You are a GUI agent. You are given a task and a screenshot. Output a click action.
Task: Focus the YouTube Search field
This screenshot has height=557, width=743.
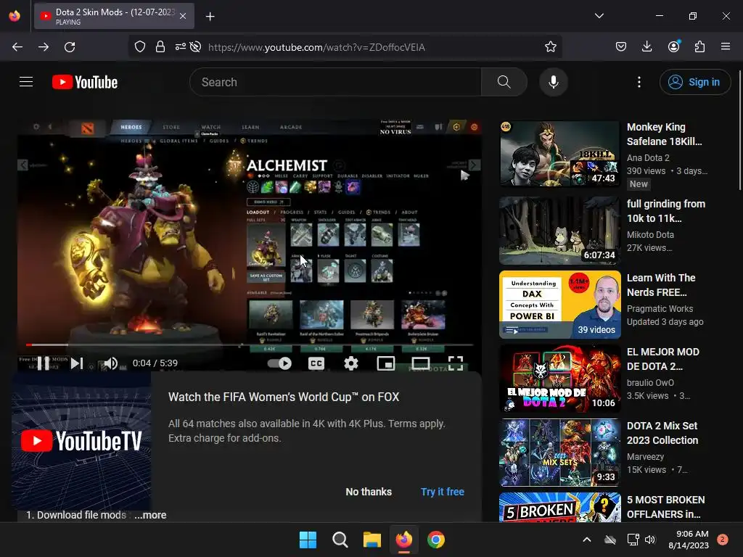tap(335, 82)
